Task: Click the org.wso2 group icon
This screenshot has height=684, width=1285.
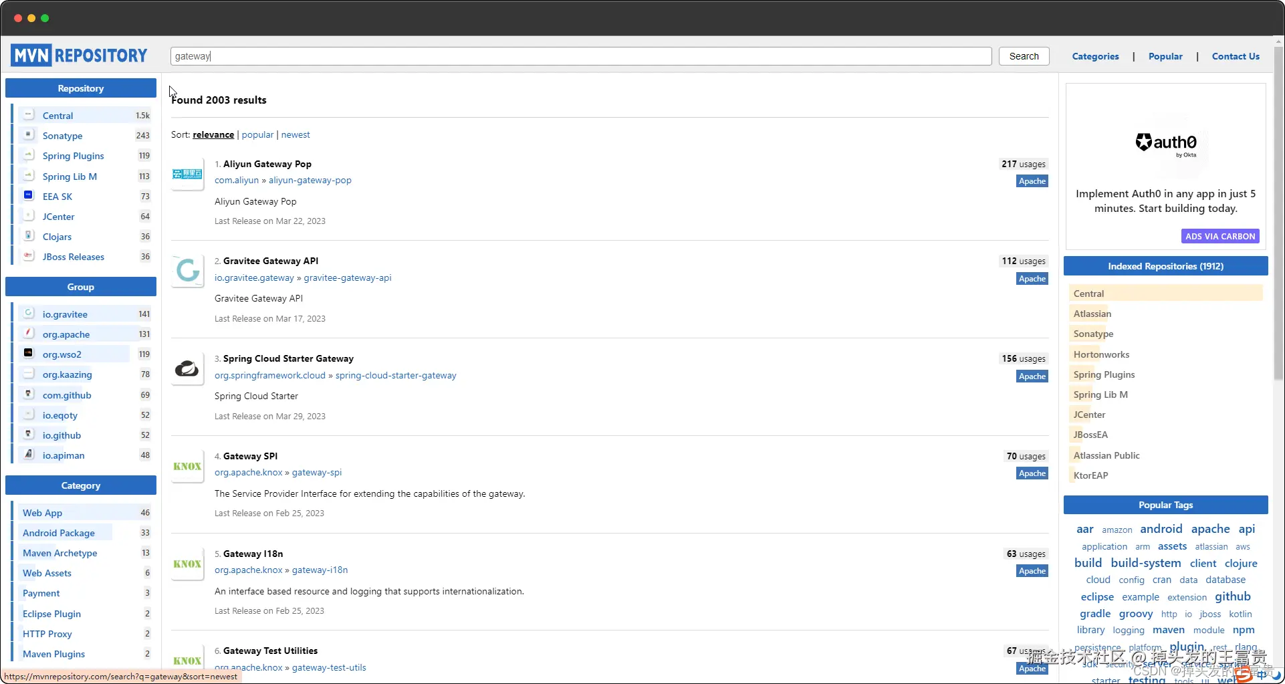Action: pos(28,354)
